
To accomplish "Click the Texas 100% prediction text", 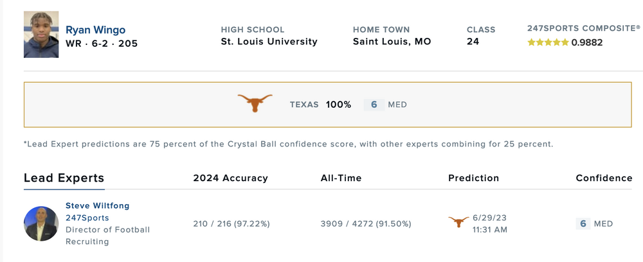I will [x=320, y=105].
